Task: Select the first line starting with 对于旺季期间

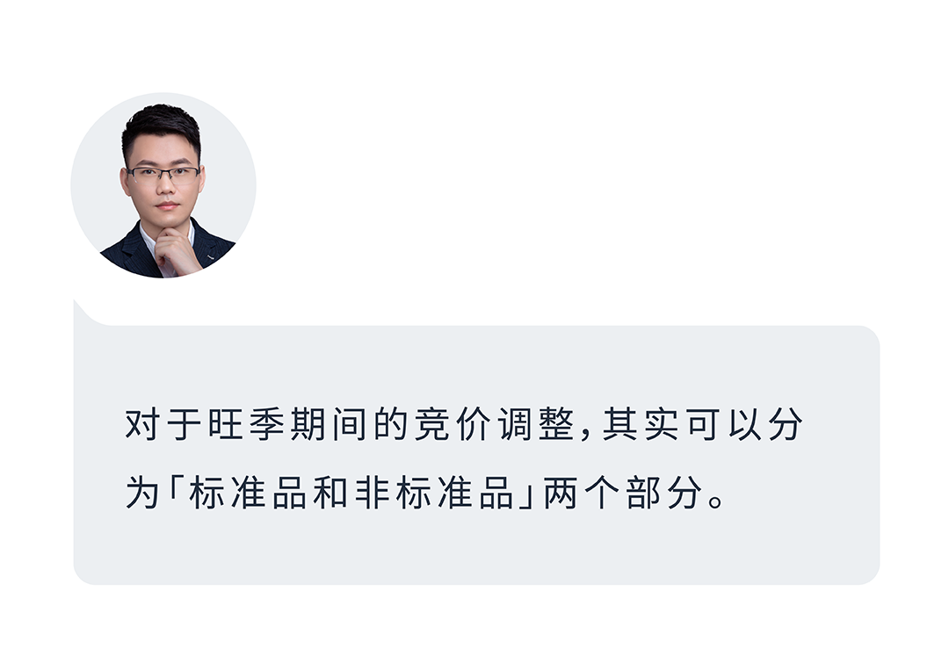Action: tap(464, 424)
